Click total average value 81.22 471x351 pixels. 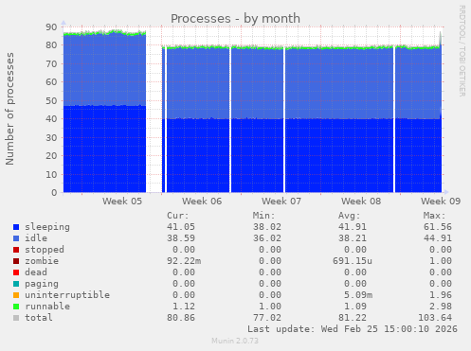[x=353, y=318]
